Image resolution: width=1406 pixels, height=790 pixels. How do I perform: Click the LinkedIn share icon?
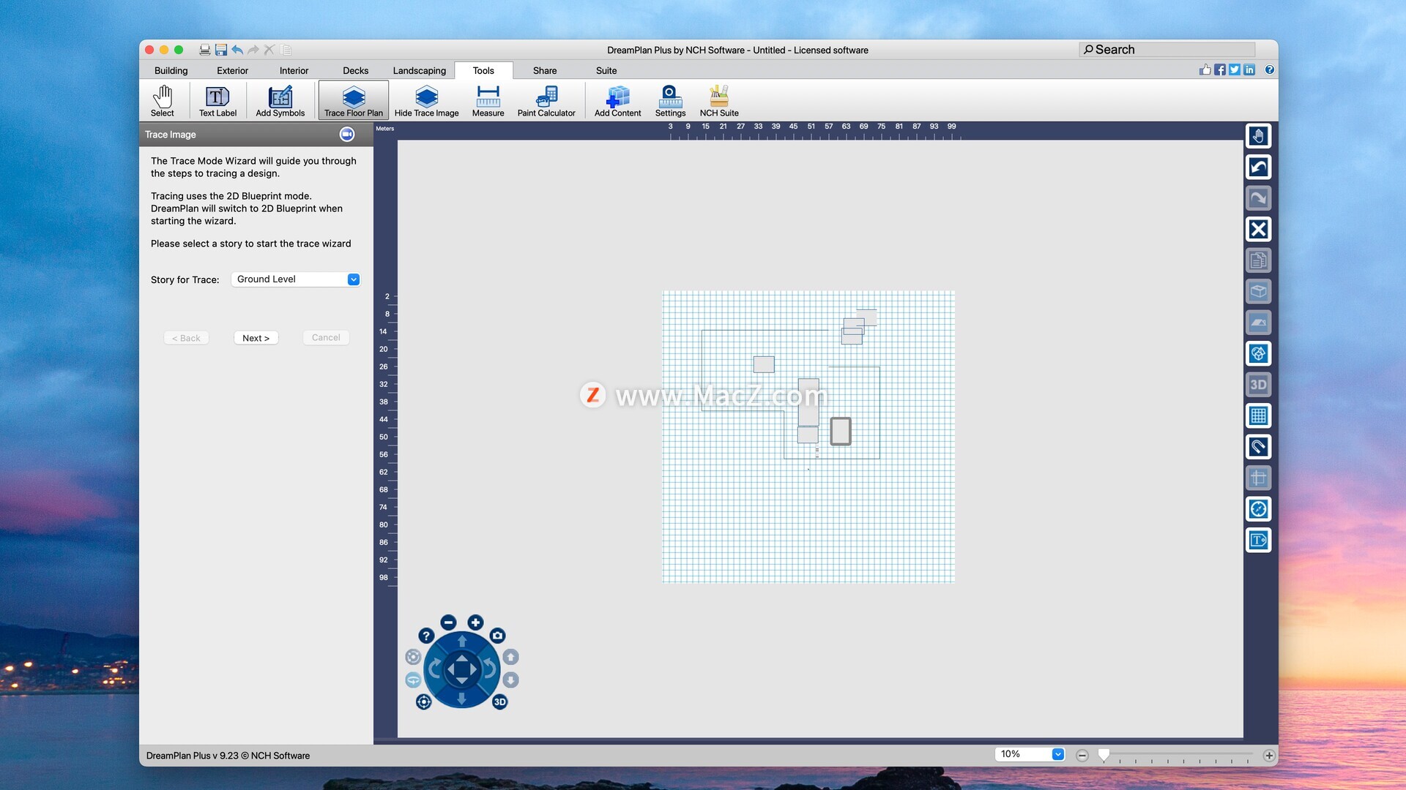tap(1249, 69)
